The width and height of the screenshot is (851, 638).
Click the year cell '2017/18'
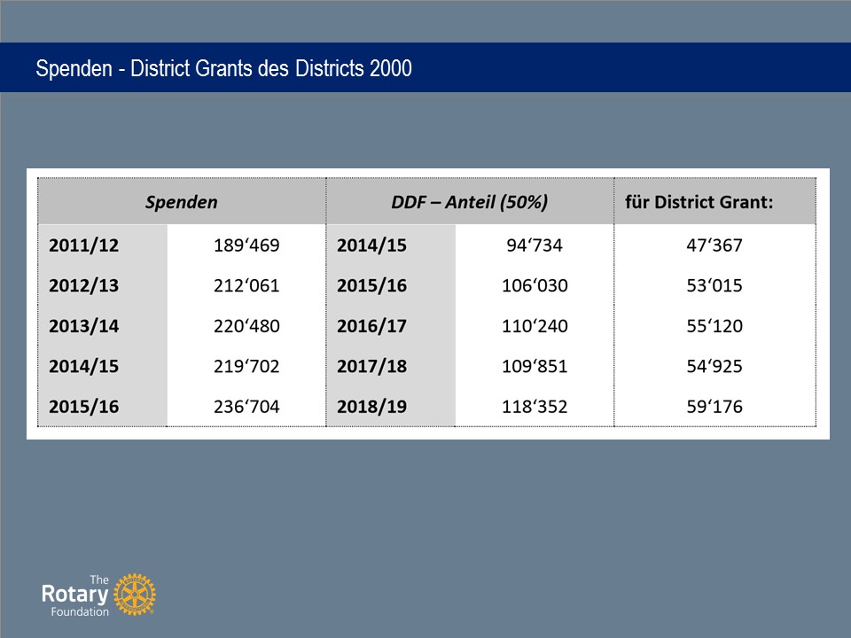point(371,366)
